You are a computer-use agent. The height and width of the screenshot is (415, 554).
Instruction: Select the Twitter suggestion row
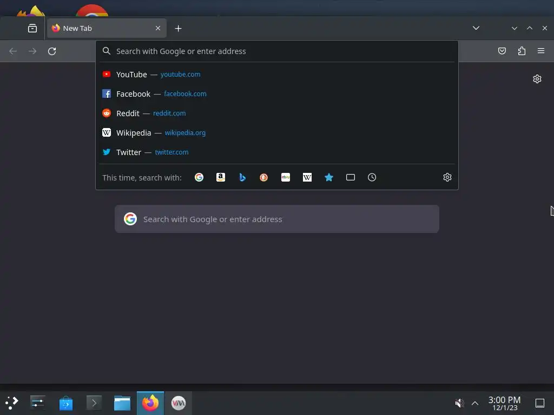coord(276,152)
